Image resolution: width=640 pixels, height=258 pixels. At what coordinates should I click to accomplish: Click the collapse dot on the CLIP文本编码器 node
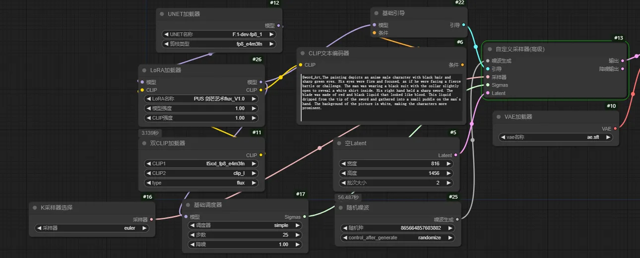tap(302, 53)
